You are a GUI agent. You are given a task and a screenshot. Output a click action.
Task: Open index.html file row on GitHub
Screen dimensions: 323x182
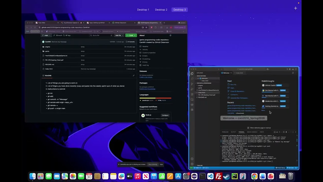(x=89, y=69)
